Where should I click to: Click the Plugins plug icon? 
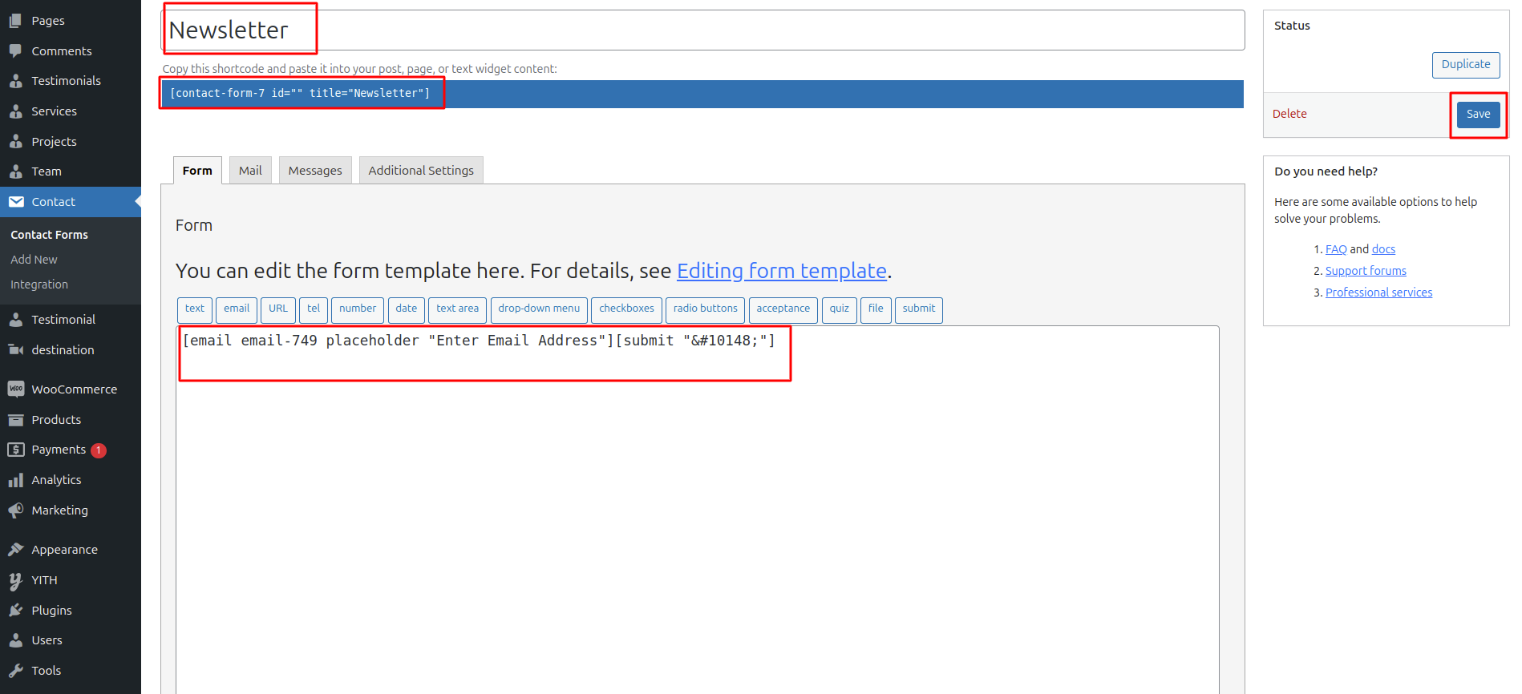[x=15, y=611]
